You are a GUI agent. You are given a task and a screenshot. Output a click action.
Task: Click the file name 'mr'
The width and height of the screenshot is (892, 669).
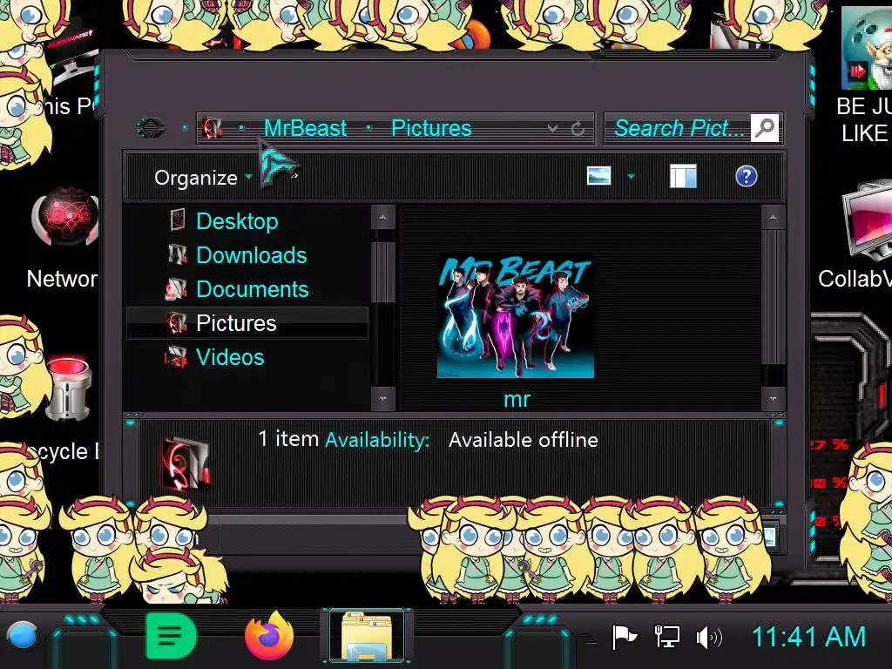click(x=517, y=399)
